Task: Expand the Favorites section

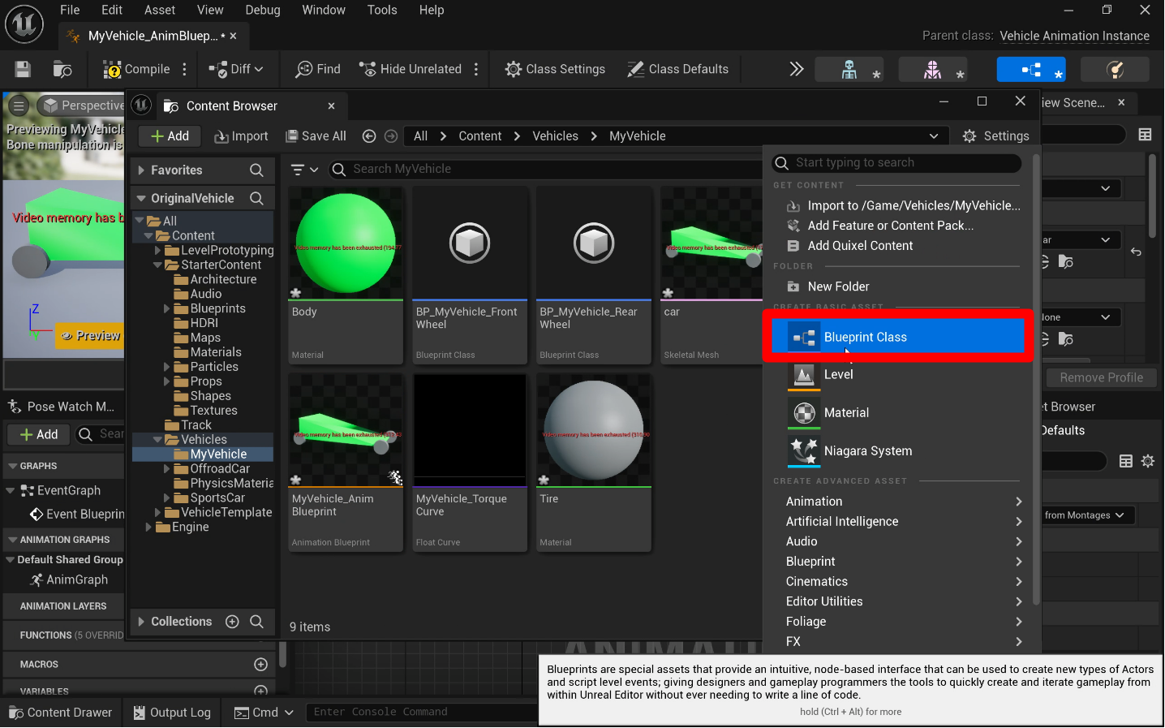Action: tap(141, 170)
